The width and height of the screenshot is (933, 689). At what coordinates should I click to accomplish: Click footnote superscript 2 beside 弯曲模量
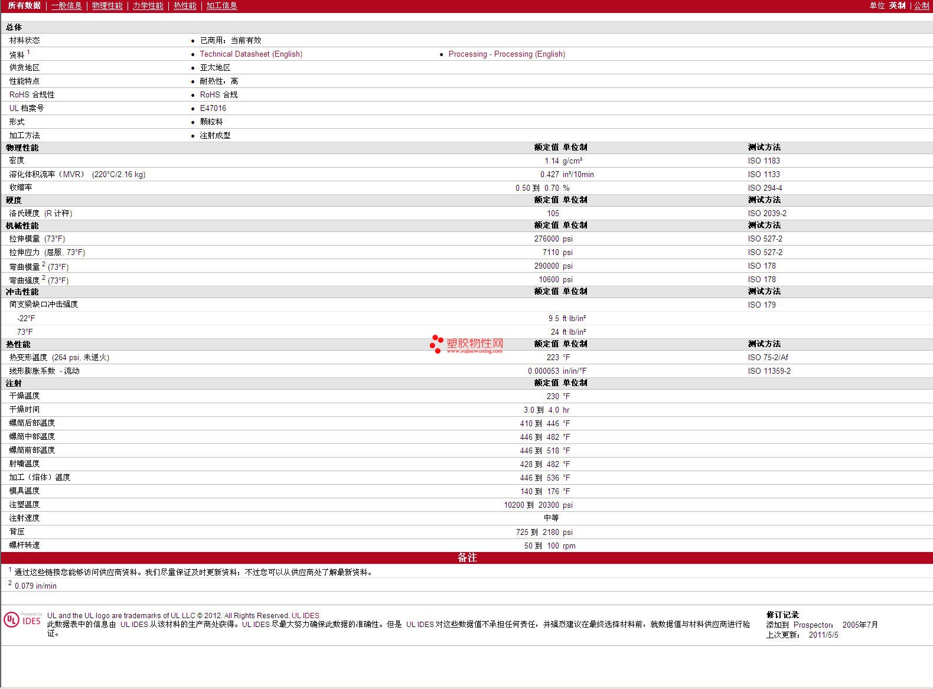[x=44, y=264]
